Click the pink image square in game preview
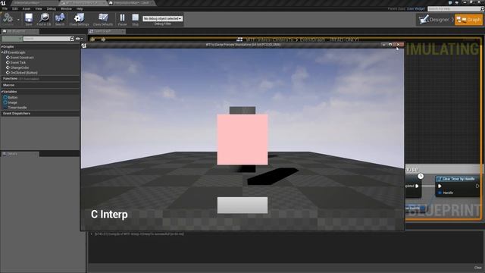485x273 pixels. point(242,140)
